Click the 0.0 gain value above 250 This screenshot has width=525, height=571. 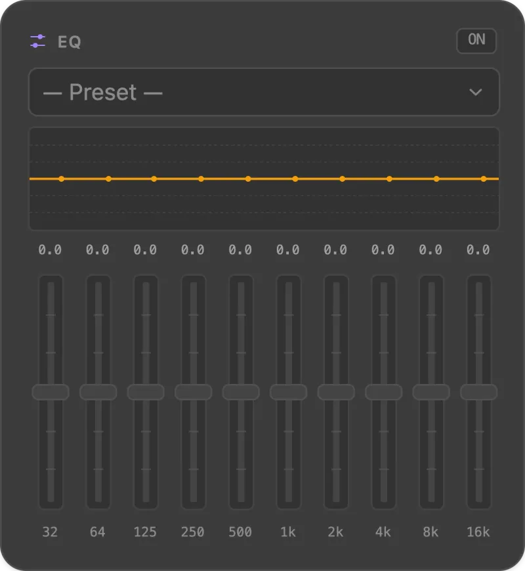coord(192,250)
